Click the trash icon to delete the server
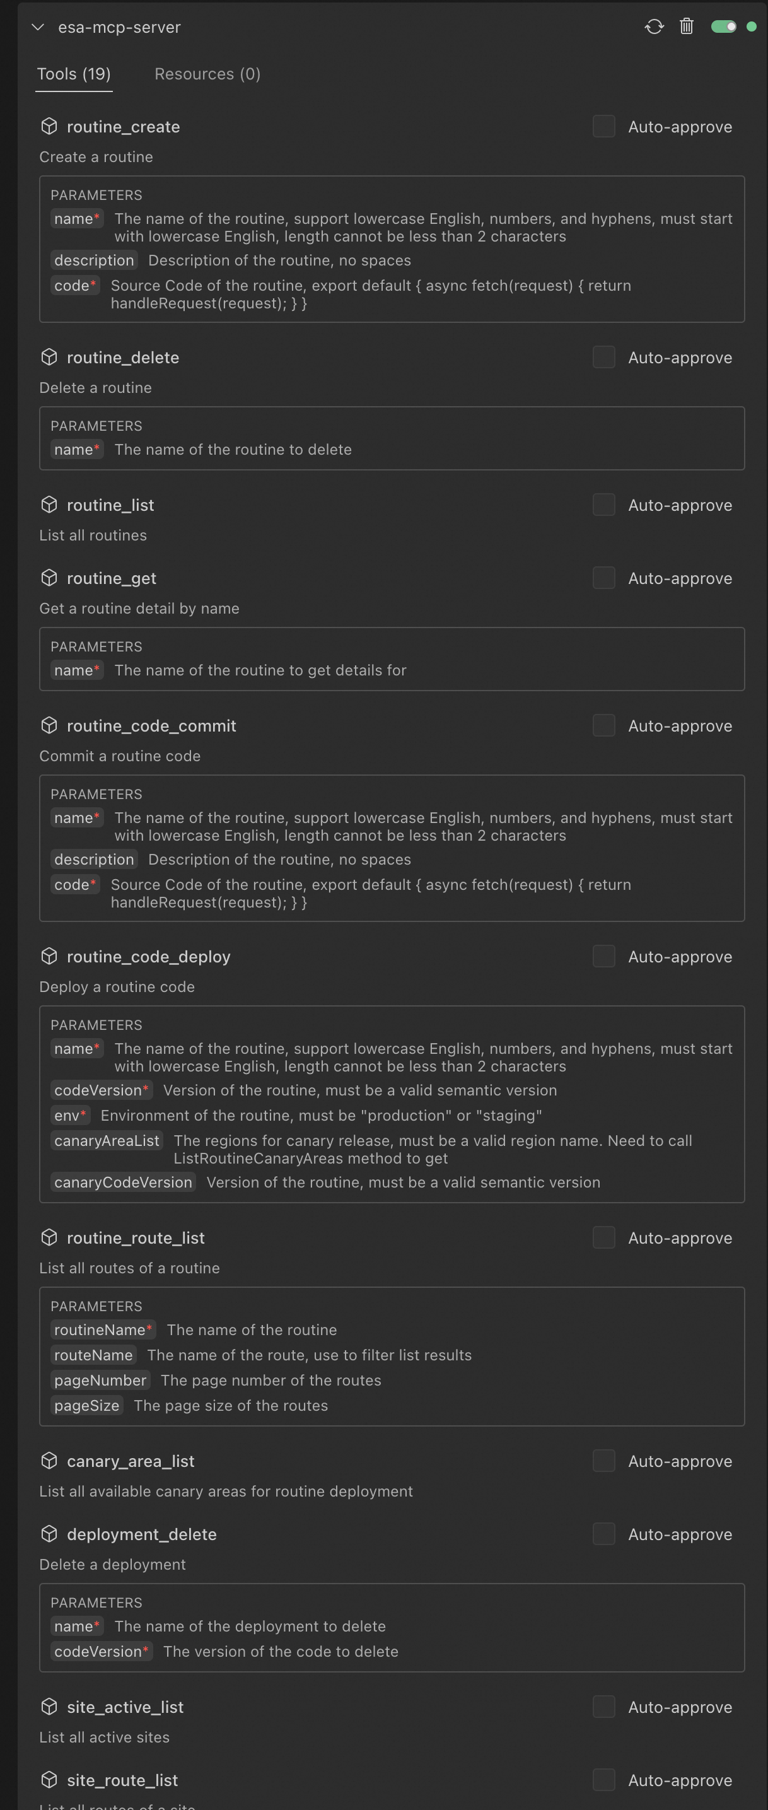Viewport: 768px width, 1810px height. [x=687, y=26]
